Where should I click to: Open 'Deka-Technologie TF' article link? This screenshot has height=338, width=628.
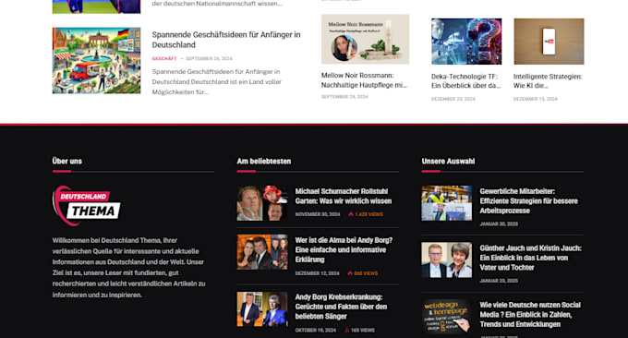click(x=465, y=81)
